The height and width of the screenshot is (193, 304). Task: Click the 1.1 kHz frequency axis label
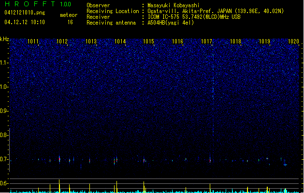(4, 63)
